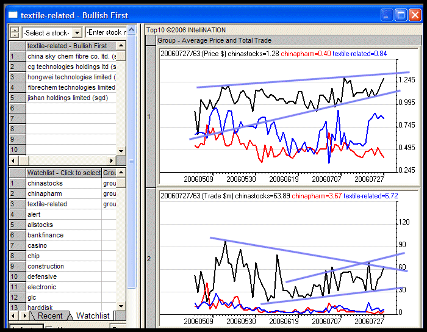
Task: Select china sky chem fibre co. ltd. row
Action: coord(71,56)
